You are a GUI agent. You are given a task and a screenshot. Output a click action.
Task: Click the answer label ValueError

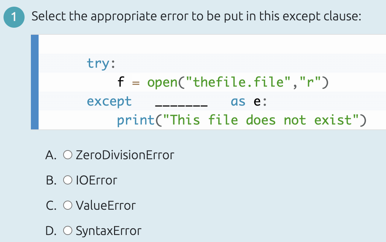(105, 205)
